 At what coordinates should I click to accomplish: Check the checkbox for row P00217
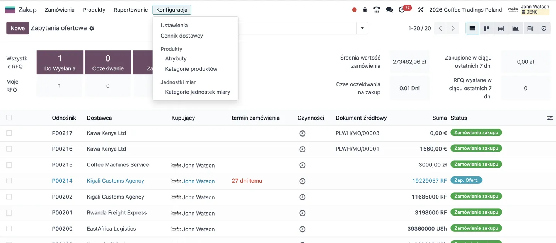[x=9, y=133]
